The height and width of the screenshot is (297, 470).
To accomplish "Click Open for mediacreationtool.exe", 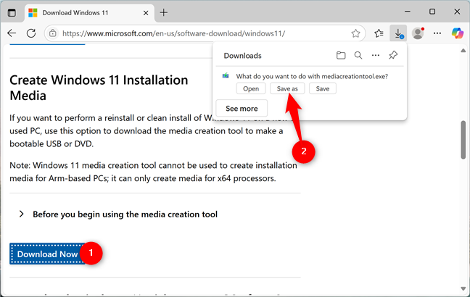I will coord(251,88).
